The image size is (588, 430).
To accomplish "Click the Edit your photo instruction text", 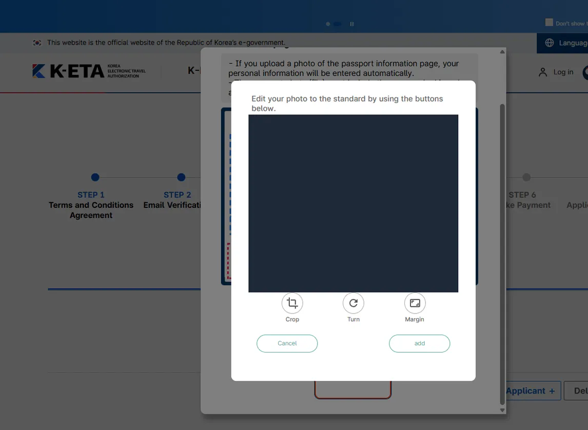I will tap(347, 104).
